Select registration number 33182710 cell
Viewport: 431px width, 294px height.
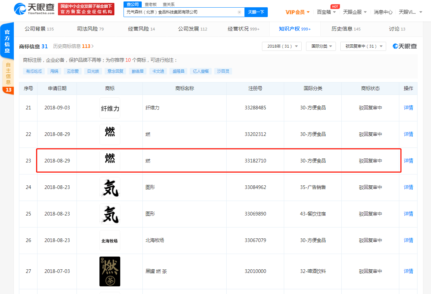[255, 161]
